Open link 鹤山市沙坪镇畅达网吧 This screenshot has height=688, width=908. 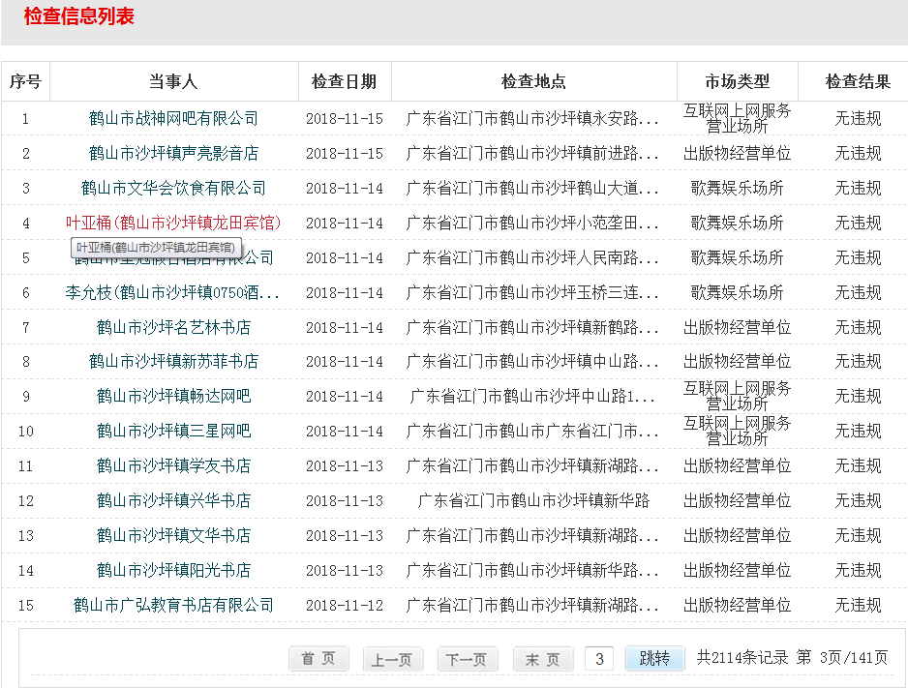click(x=173, y=396)
